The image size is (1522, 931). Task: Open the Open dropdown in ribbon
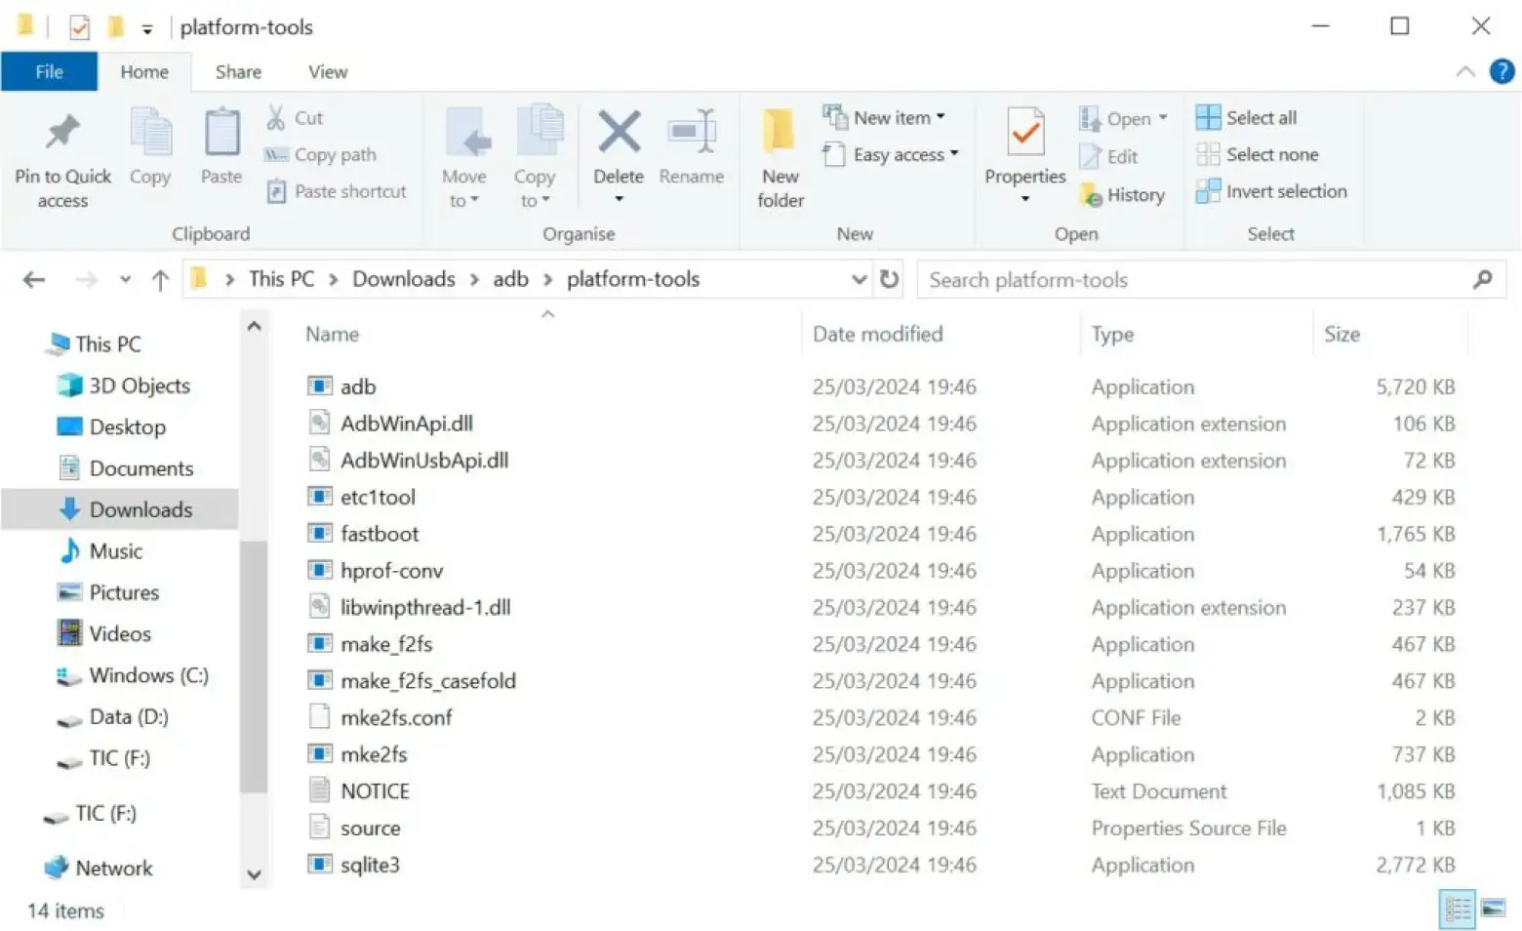point(1123,119)
